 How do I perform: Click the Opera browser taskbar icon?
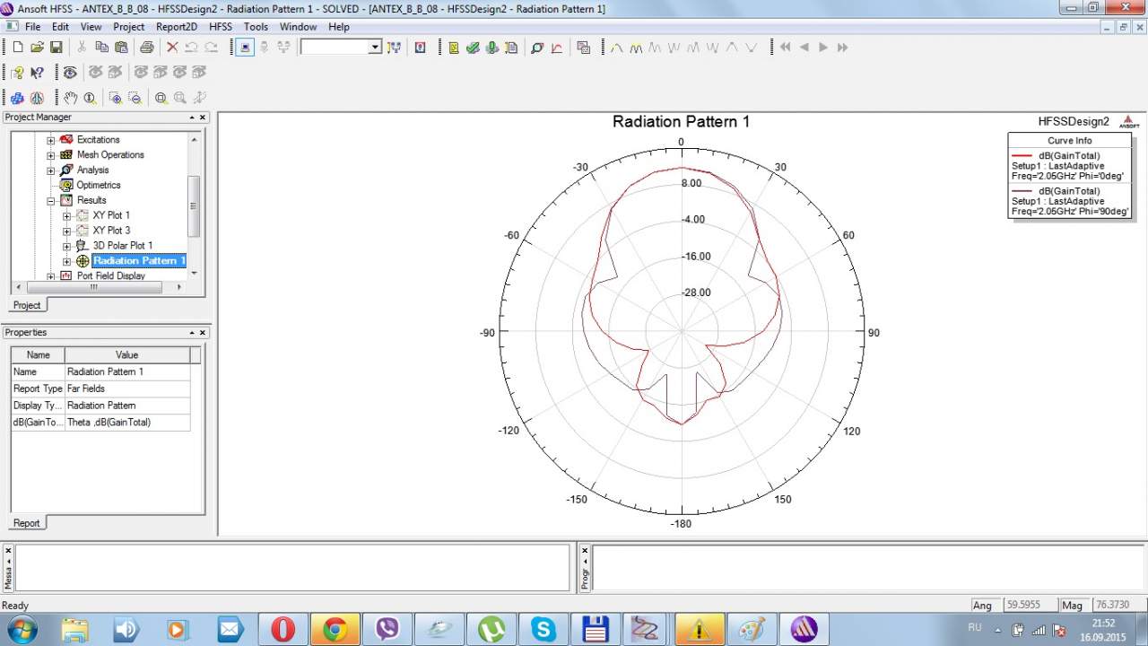(283, 629)
